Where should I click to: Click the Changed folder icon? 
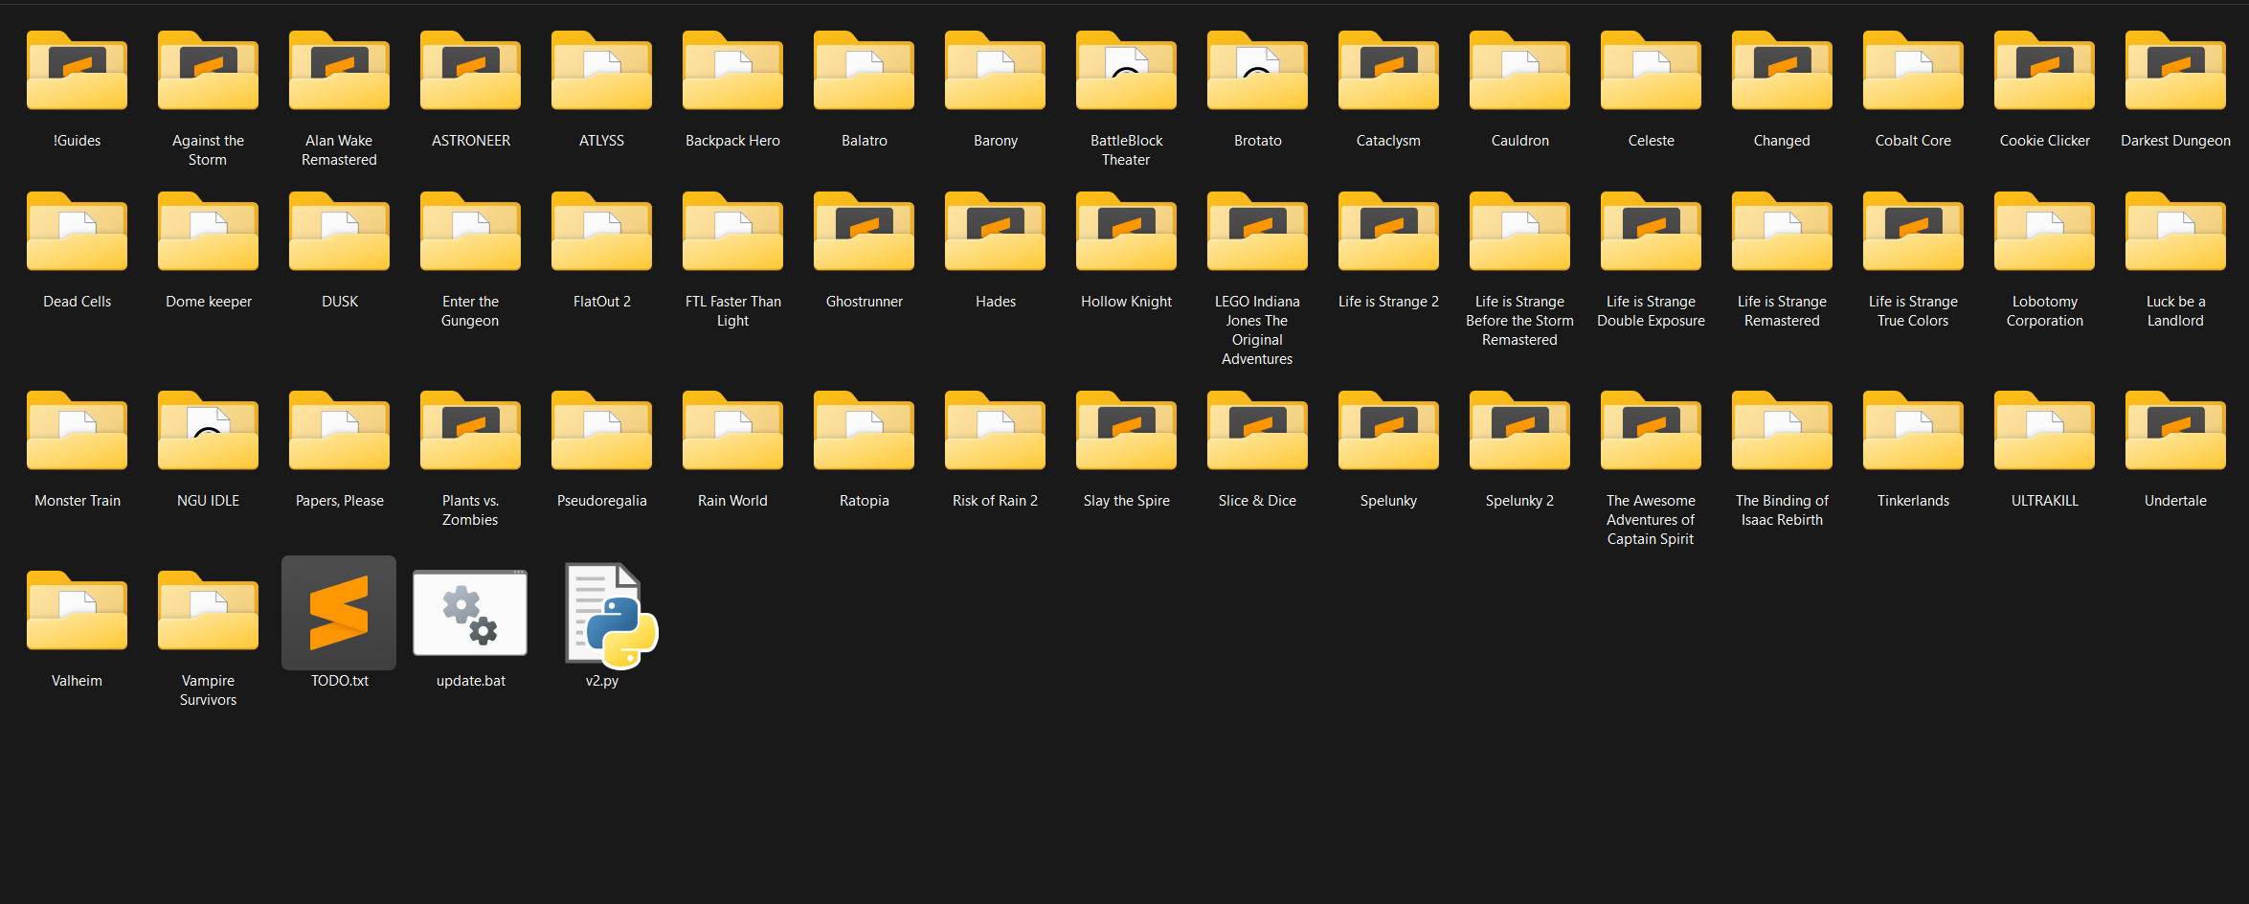(1782, 70)
